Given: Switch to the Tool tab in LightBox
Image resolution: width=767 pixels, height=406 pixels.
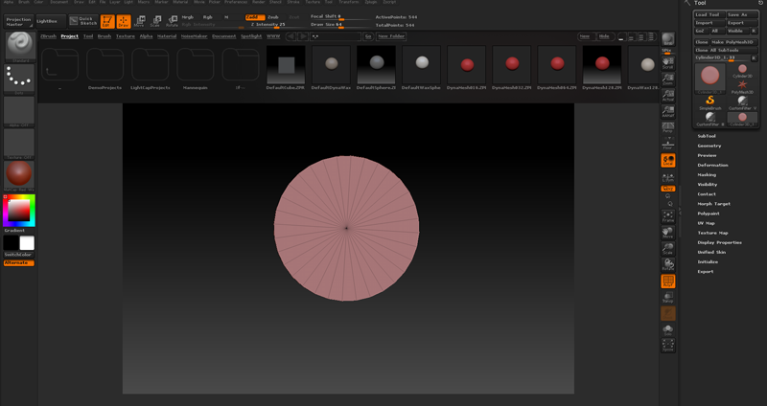Looking at the screenshot, I should (x=88, y=35).
